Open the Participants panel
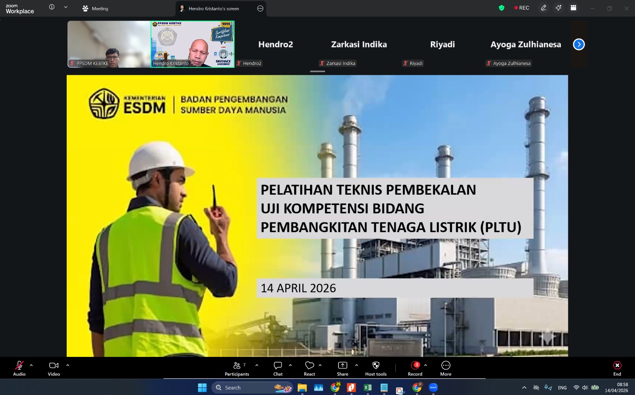635x395 pixels. pos(237,368)
